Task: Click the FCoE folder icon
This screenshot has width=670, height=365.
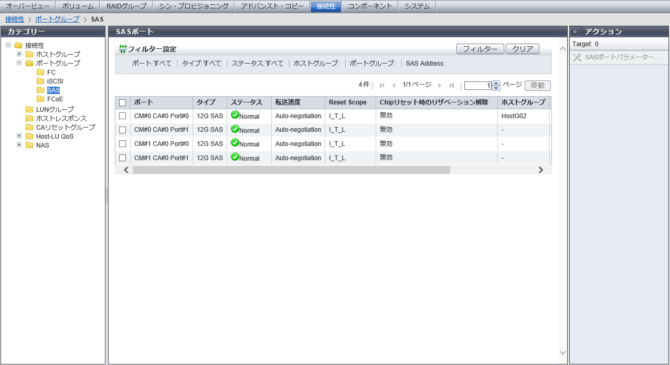Action: tap(40, 99)
